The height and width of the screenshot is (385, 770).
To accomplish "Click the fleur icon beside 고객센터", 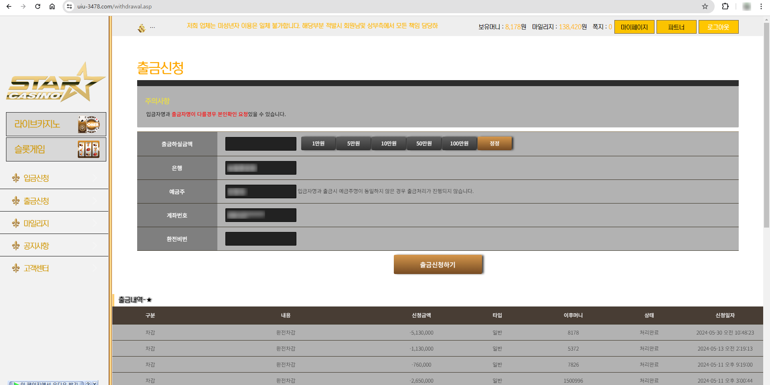I will [x=16, y=268].
